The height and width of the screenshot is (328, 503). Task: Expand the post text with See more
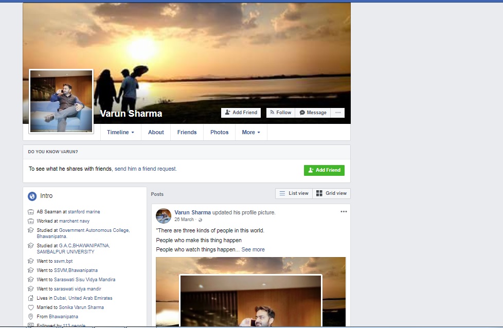(x=253, y=249)
